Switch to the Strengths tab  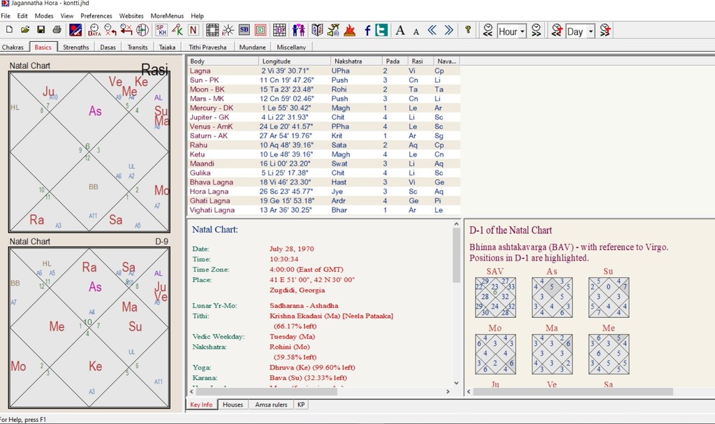(x=75, y=47)
